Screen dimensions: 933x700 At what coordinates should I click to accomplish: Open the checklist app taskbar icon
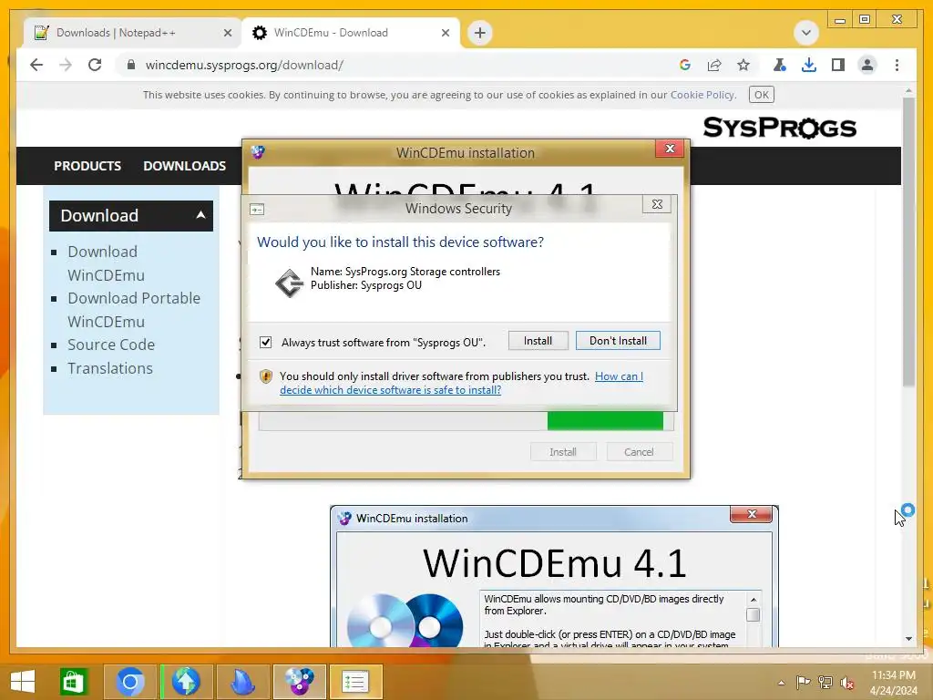click(x=356, y=682)
